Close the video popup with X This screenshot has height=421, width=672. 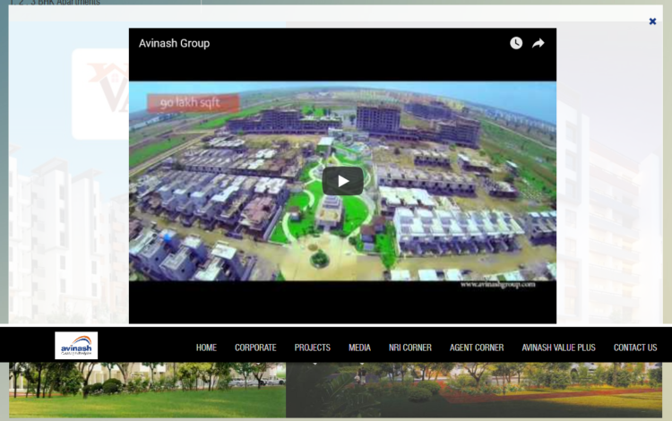tap(652, 21)
